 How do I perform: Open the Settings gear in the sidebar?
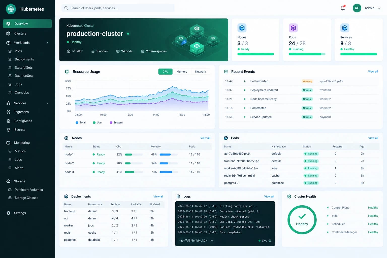click(x=8, y=213)
